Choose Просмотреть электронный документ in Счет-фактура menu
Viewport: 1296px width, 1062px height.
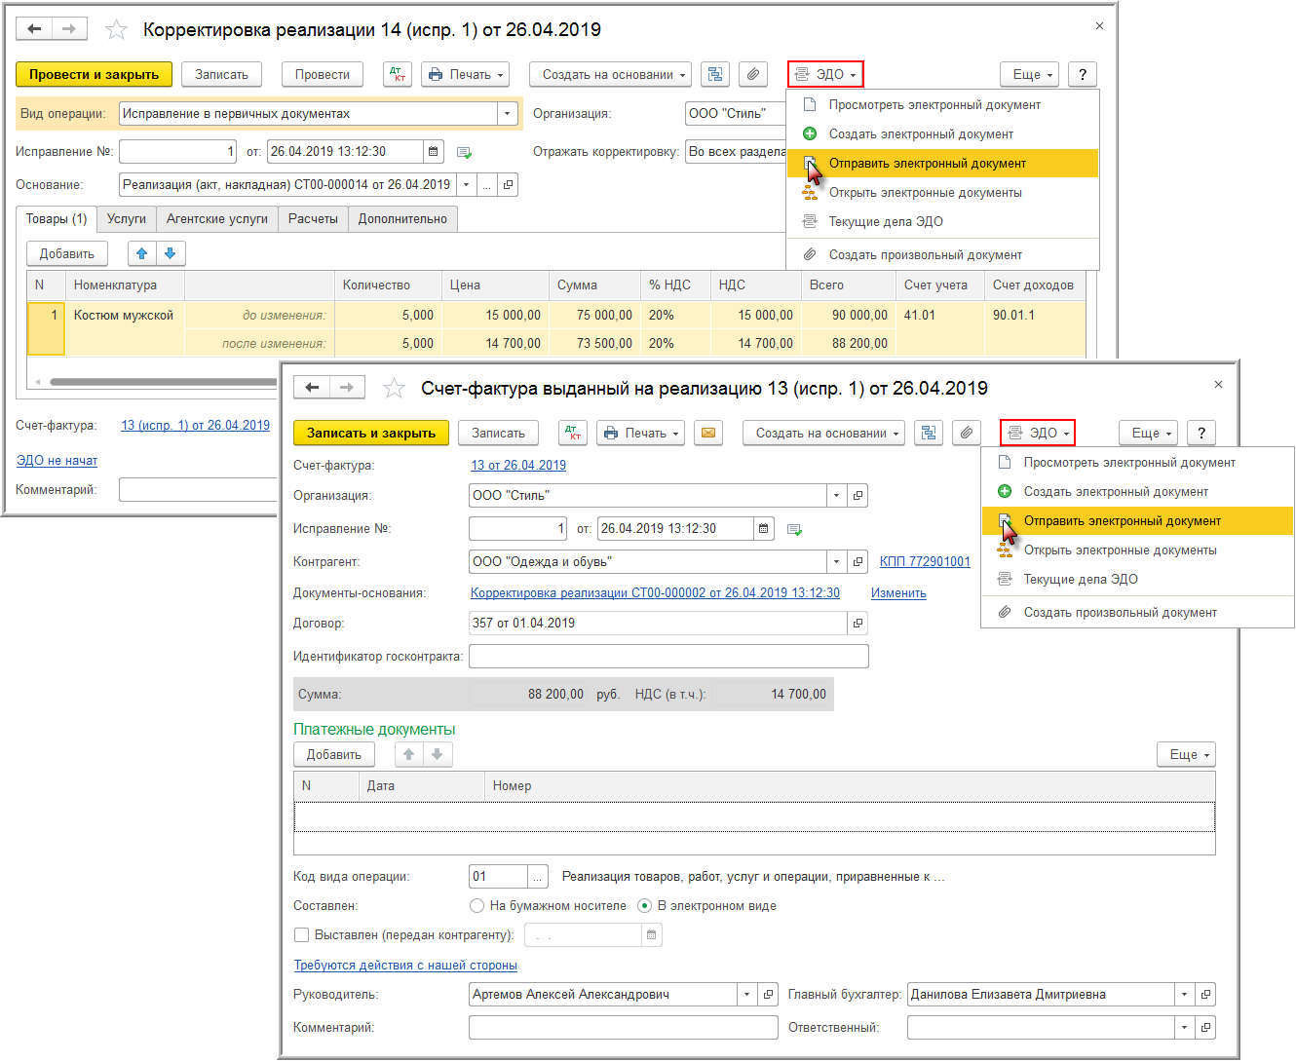pos(1137,463)
